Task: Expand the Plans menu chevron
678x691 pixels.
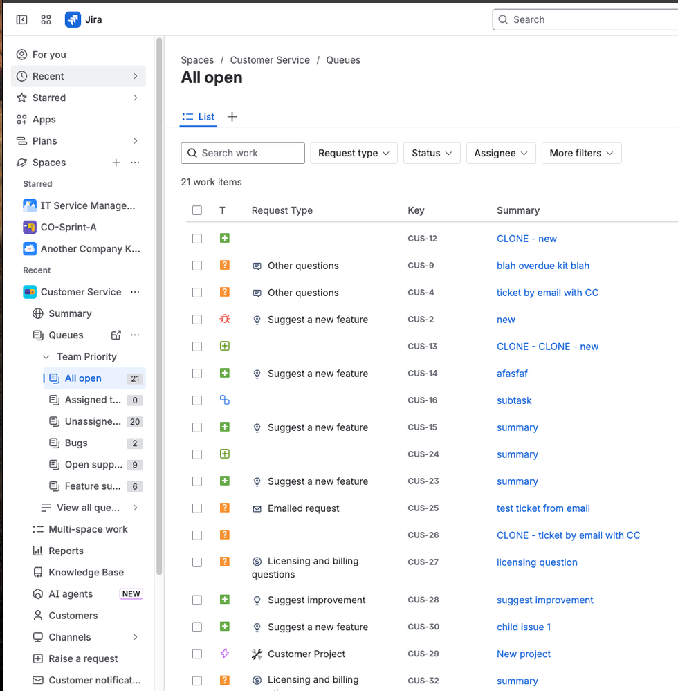Action: [136, 141]
